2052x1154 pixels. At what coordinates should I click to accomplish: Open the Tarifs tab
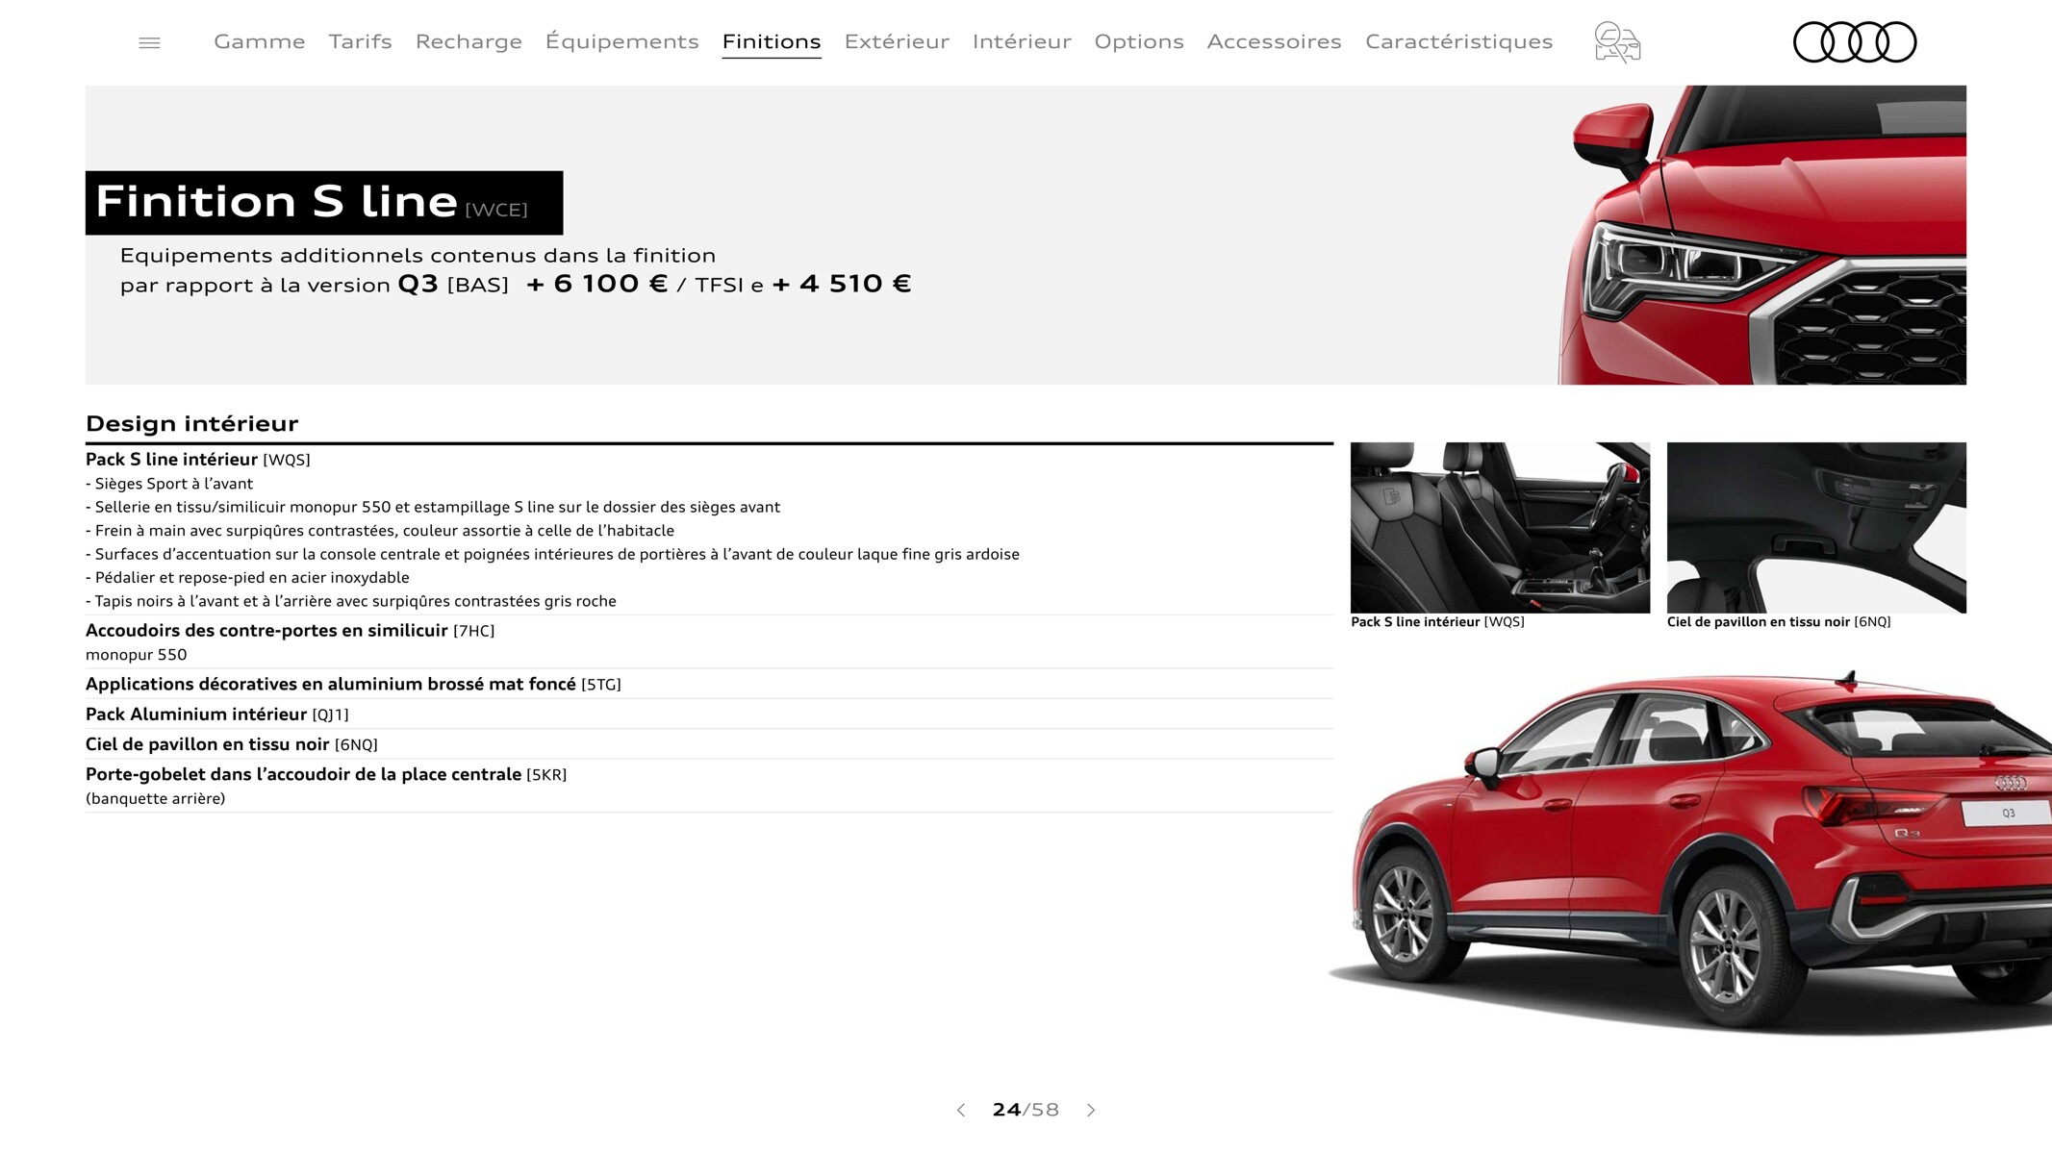click(360, 41)
